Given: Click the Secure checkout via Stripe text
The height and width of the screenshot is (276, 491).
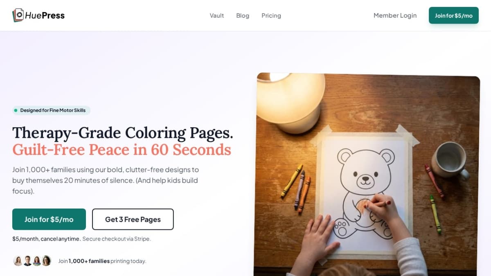Looking at the screenshot, I should (117, 239).
